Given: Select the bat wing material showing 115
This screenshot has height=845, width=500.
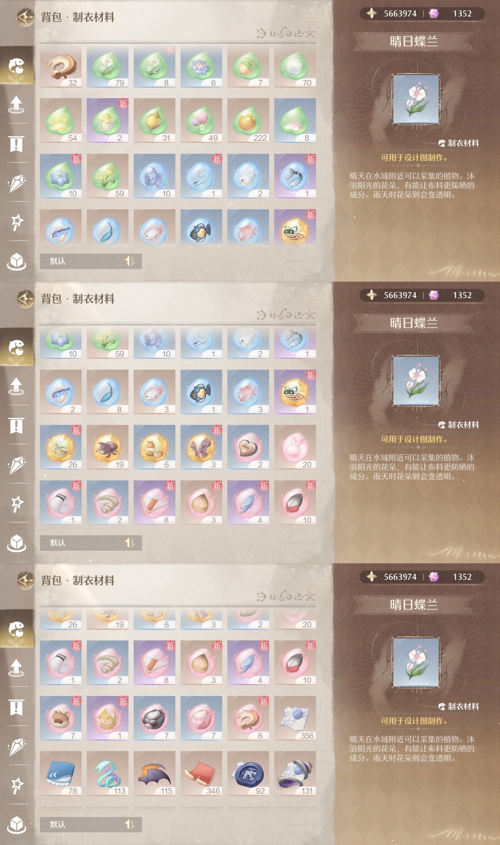Looking at the screenshot, I should pos(154,773).
